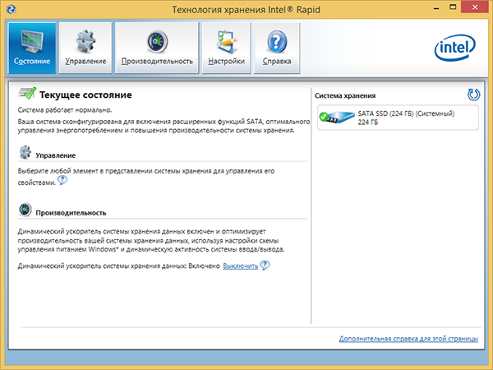This screenshot has width=493, height=370.
Task: Click the Система хранения heading
Action: pyautogui.click(x=345, y=95)
